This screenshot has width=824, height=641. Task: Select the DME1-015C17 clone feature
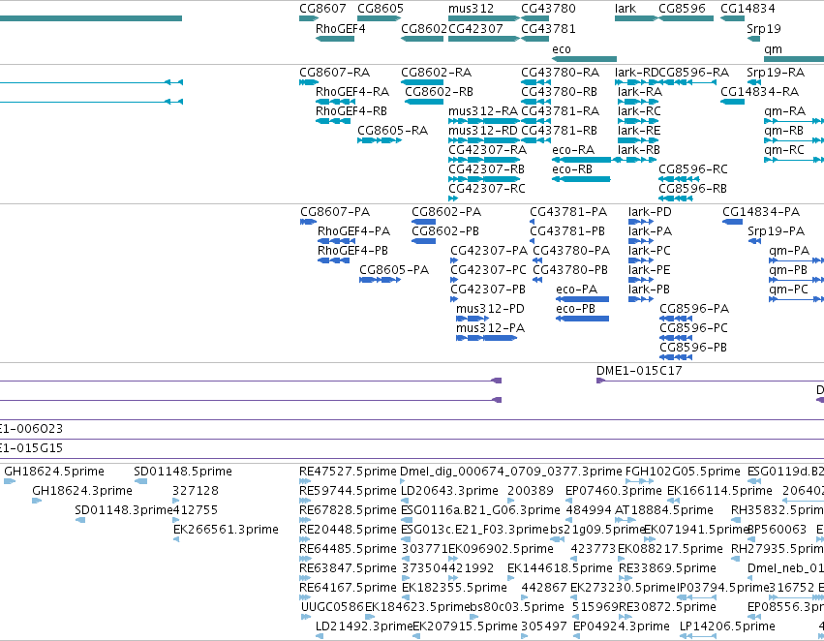pos(710,381)
